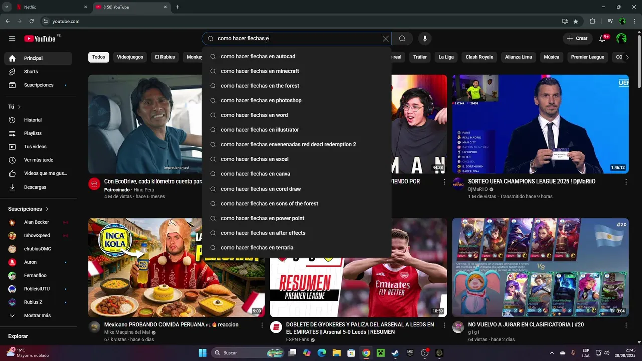Choose suggestion 'como hacer flechas en photoshop'

tap(296, 101)
